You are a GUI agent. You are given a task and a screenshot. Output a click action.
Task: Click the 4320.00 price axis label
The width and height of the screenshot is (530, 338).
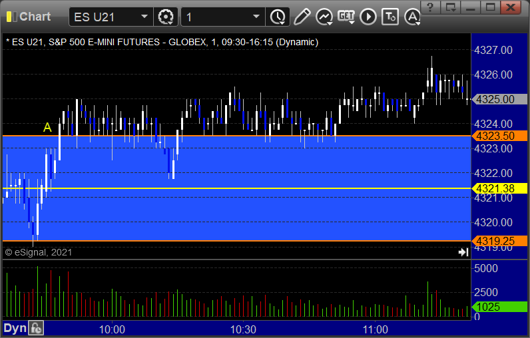pyautogui.click(x=493, y=222)
